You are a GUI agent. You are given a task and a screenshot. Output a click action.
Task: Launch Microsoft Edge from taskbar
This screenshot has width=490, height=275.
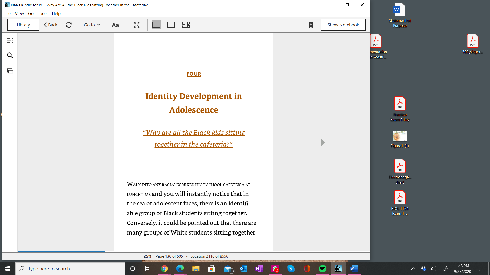pos(180,269)
